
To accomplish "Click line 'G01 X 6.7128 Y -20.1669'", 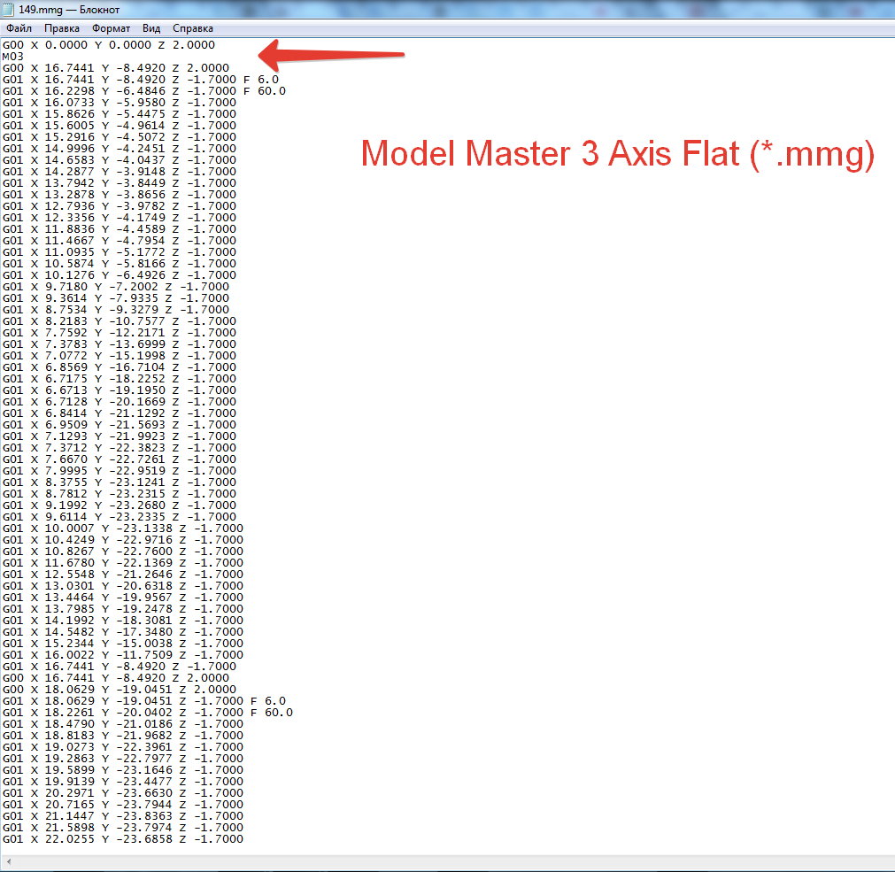I will click(x=120, y=402).
